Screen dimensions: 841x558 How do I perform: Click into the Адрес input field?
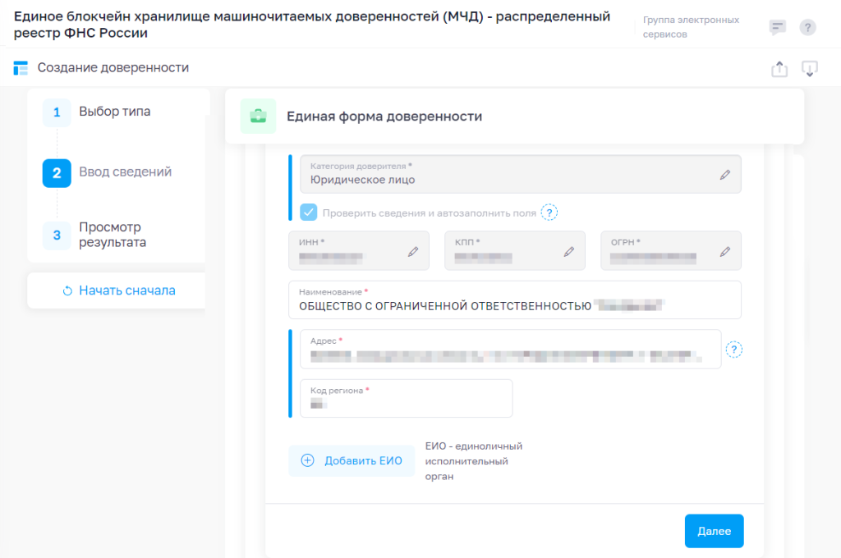(x=510, y=349)
